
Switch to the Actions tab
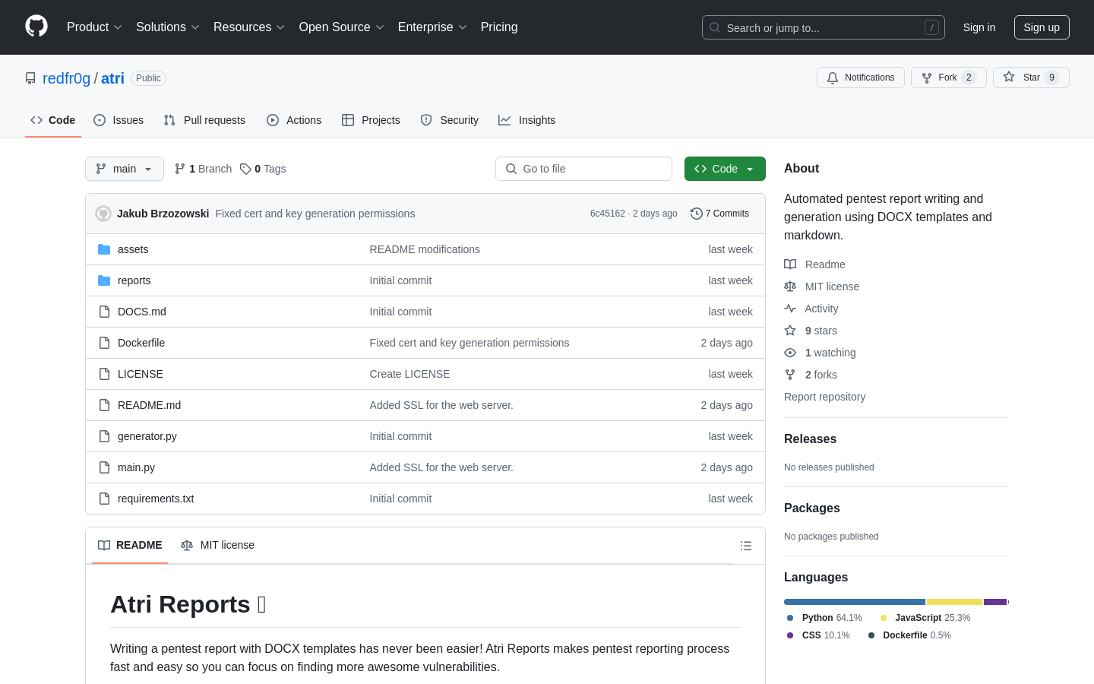[294, 120]
